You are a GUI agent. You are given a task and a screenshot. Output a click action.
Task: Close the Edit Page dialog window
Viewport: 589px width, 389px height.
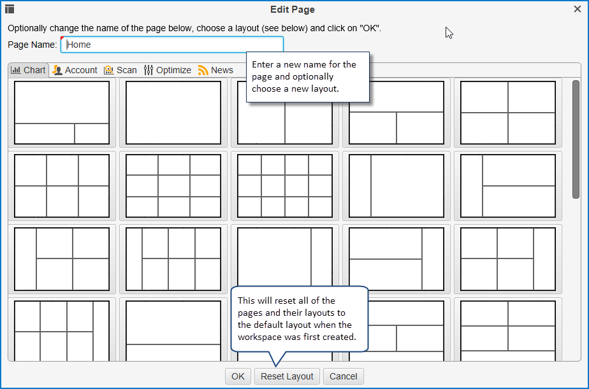[x=578, y=9]
